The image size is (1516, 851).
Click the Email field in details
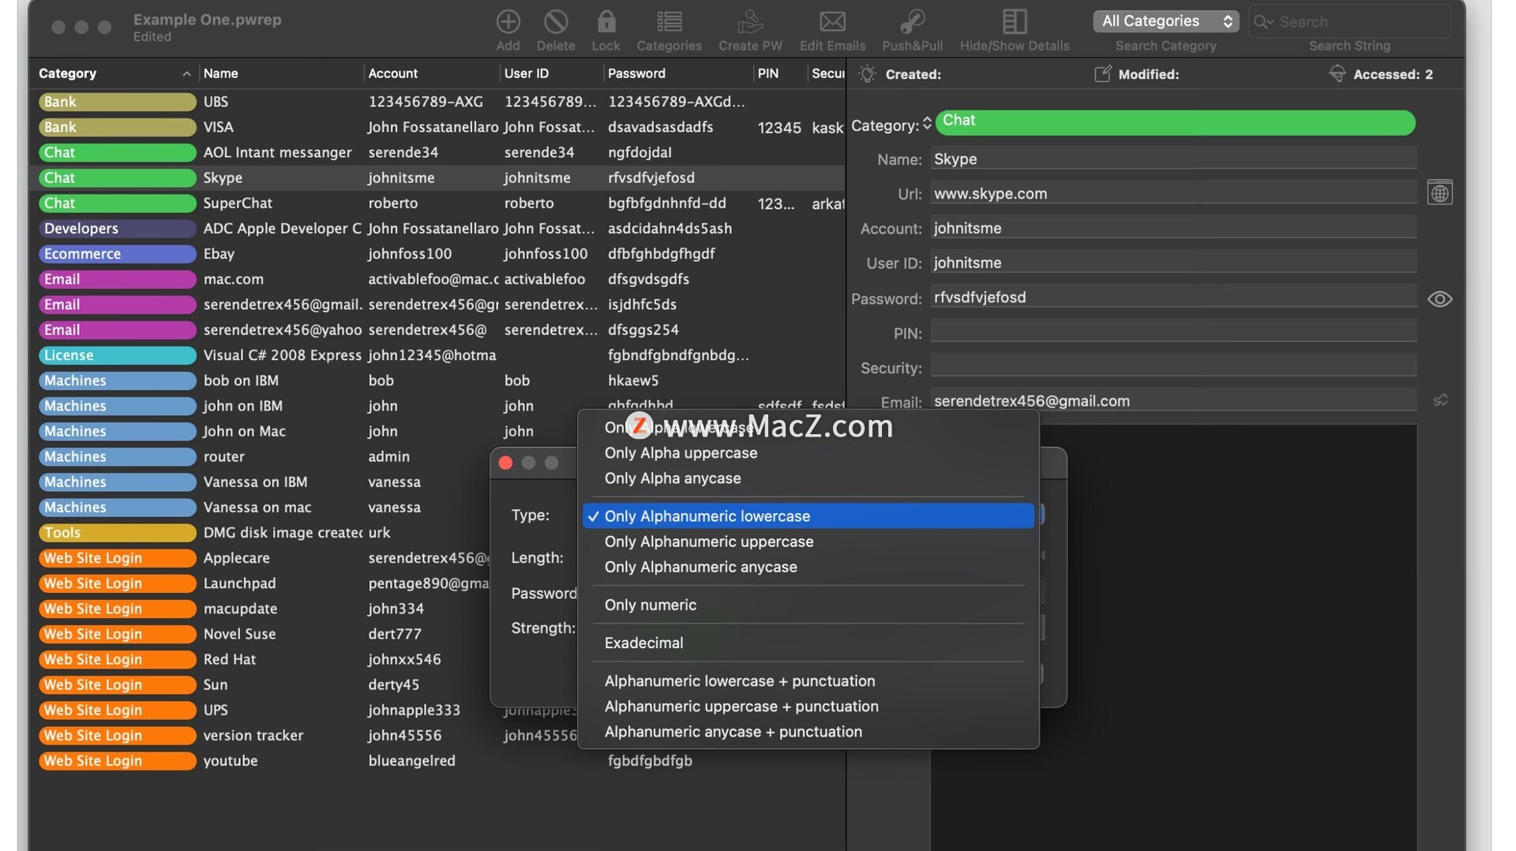(x=1173, y=401)
